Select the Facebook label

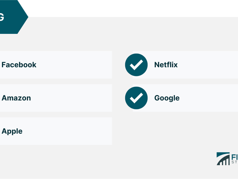19,65
